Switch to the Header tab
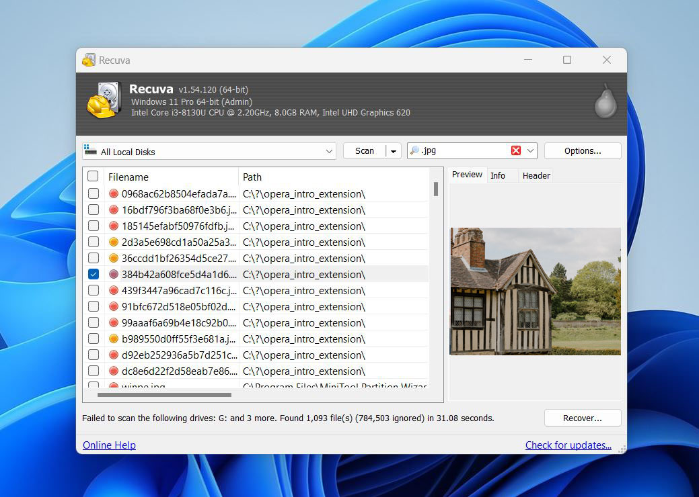This screenshot has height=497, width=699. (536, 176)
